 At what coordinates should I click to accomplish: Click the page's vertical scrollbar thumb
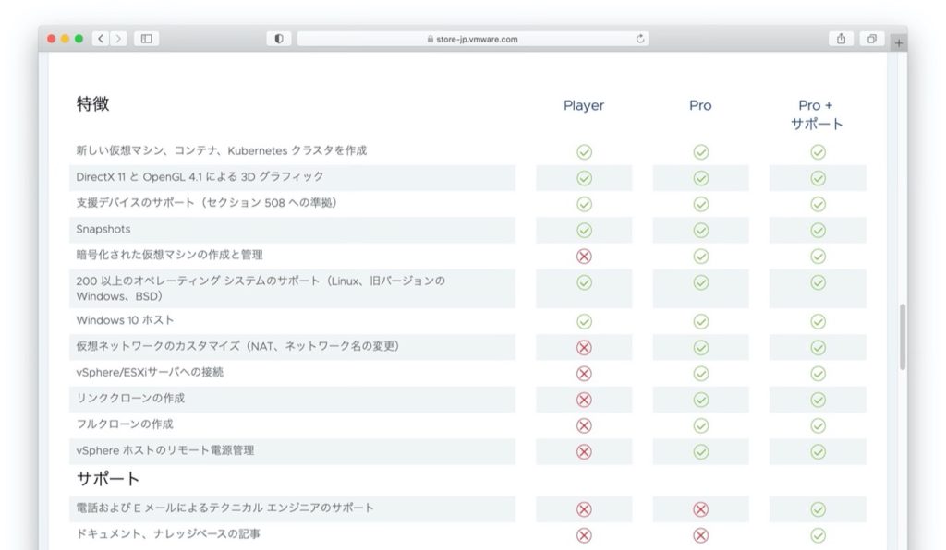[903, 337]
